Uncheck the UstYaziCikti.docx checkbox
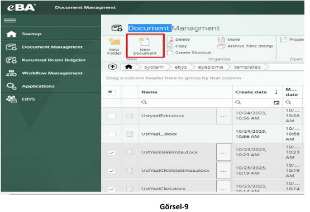The image size is (310, 212). point(112,189)
